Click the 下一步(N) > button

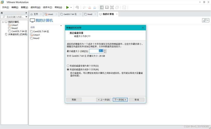point(120,100)
